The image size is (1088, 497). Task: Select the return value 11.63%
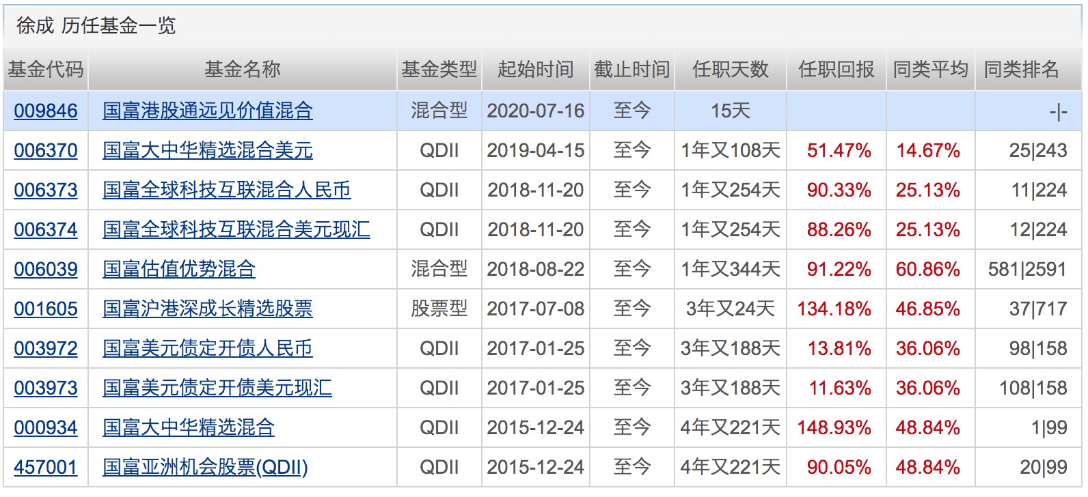tap(840, 388)
